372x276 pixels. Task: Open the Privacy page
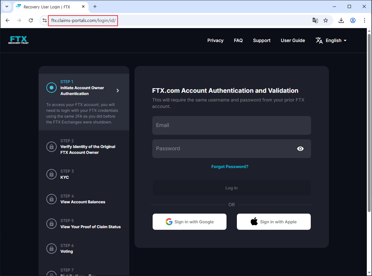(x=215, y=40)
